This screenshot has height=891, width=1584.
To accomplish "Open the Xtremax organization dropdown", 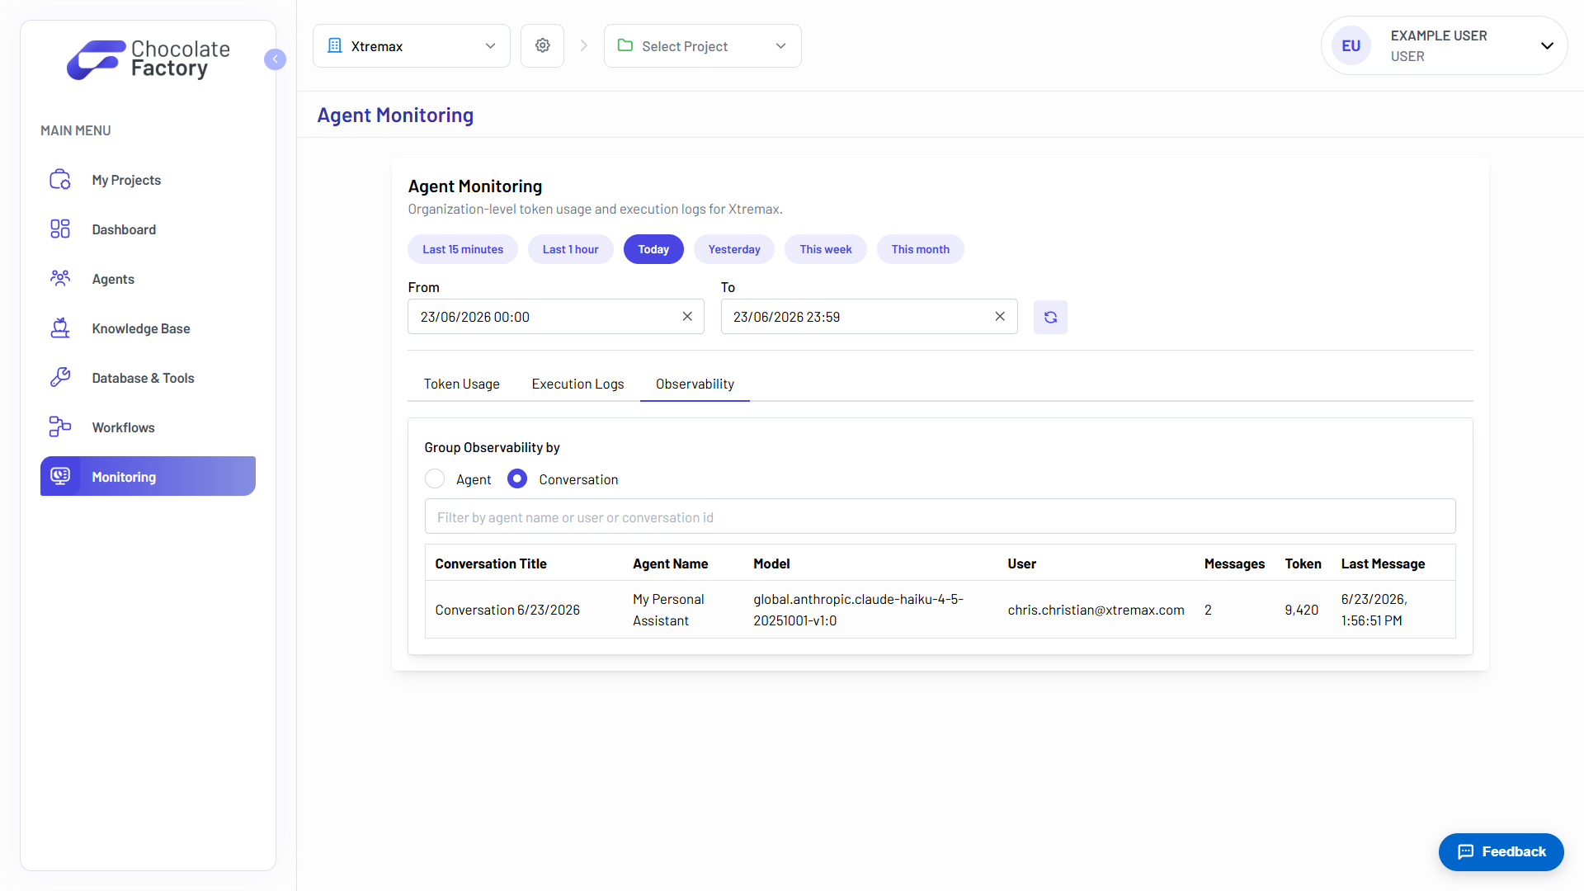I will (412, 45).
